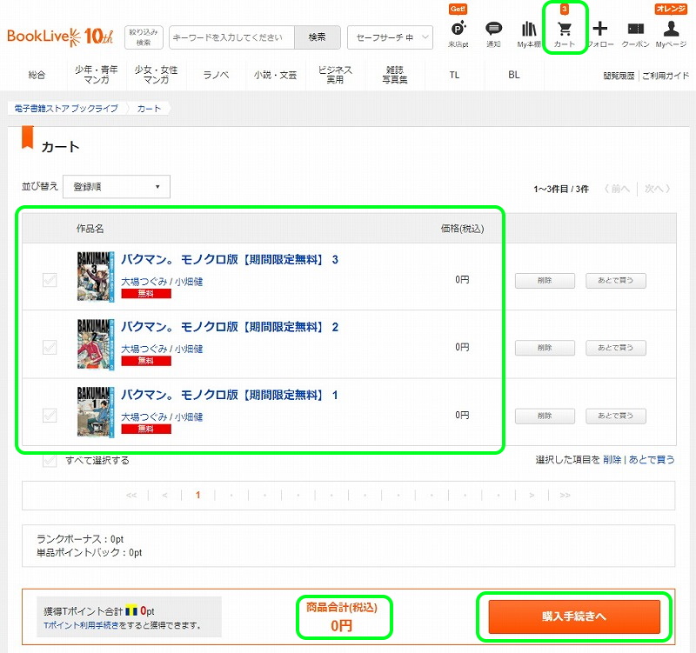696x653 pixels.
Task: Click あとで買う for バクマン。 volume 2
Action: click(x=616, y=348)
